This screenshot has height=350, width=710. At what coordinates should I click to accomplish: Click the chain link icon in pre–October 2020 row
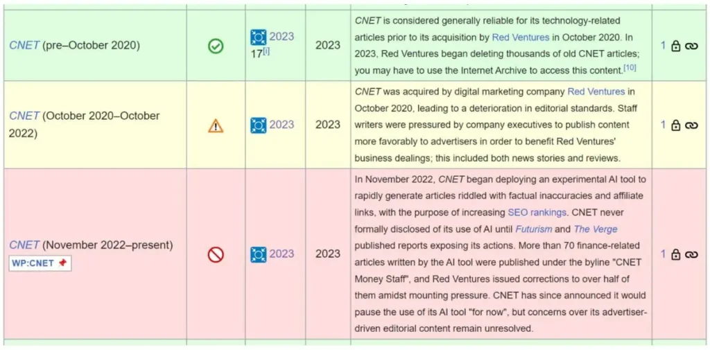pyautogui.click(x=691, y=46)
